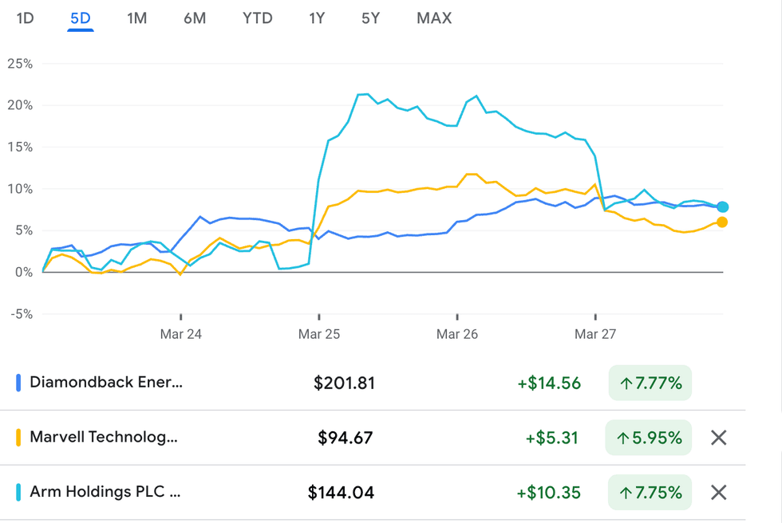This screenshot has height=523, width=782.
Task: Click Diamondback's 7.77% gain badge
Action: [x=650, y=383]
